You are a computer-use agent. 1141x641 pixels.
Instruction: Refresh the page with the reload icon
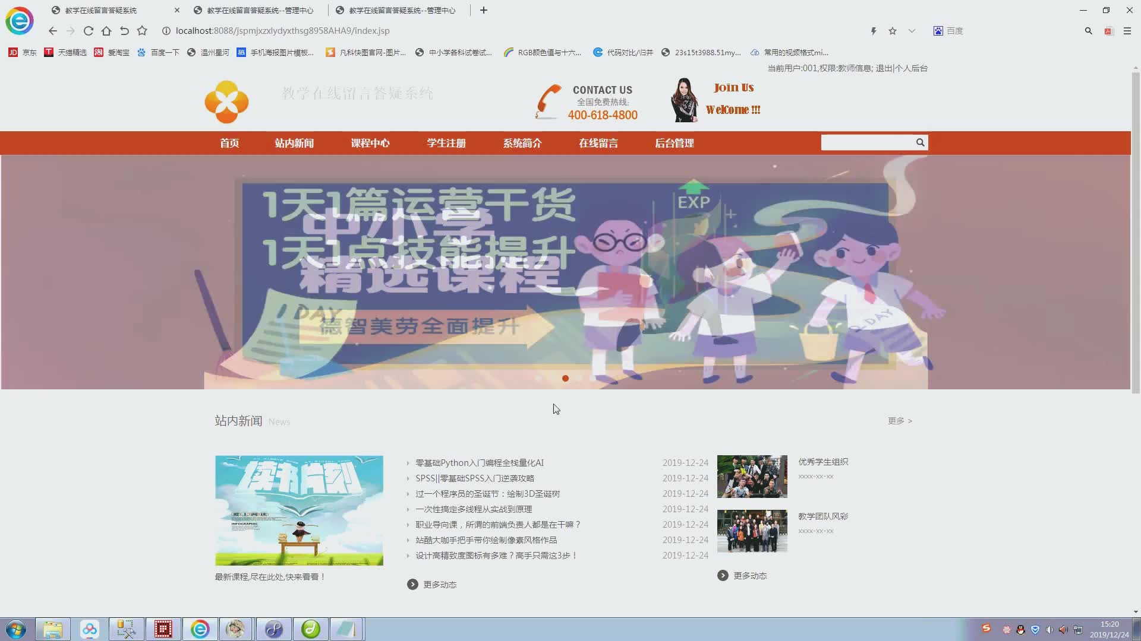tap(88, 31)
